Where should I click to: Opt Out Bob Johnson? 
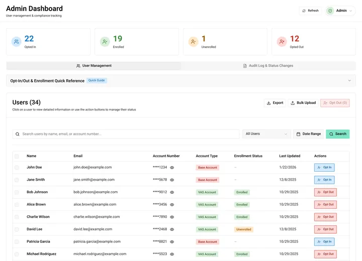pos(325,192)
